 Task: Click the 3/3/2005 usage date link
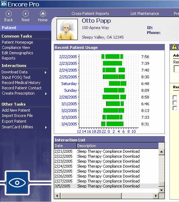point(69,117)
